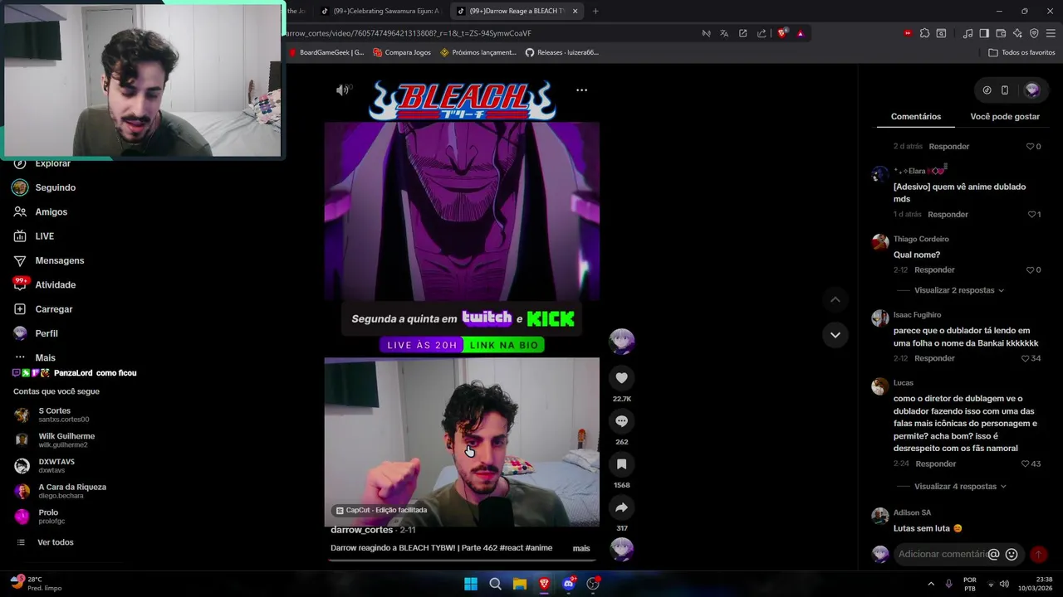Unmute the TikTok video volume icon

pyautogui.click(x=343, y=90)
